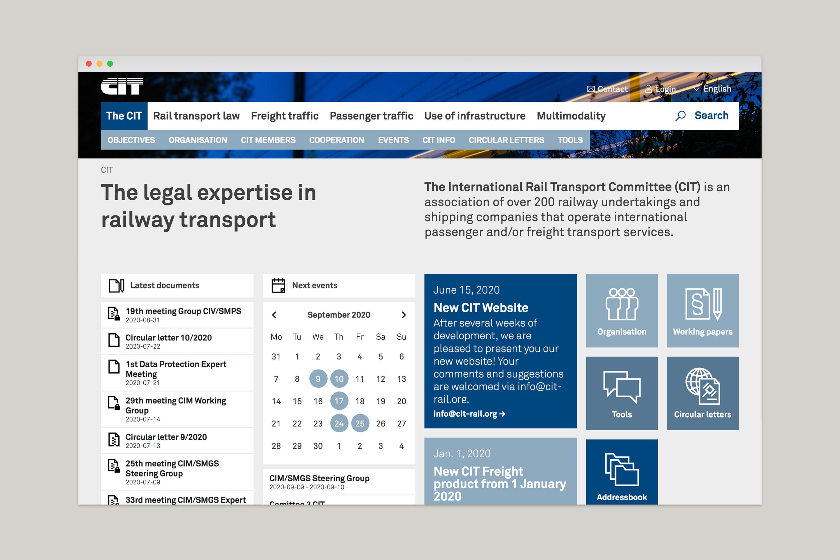Image resolution: width=840 pixels, height=560 pixels.
Task: Open the Organisation people icon tile
Action: point(622,311)
